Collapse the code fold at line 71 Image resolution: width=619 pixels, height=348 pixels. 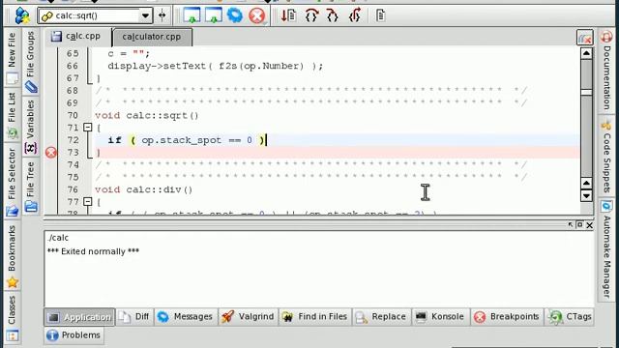pyautogui.click(x=88, y=128)
